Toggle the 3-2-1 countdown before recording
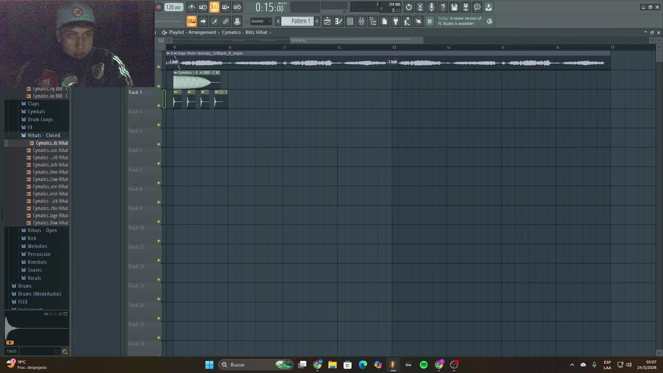The image size is (663, 373). coord(214,7)
